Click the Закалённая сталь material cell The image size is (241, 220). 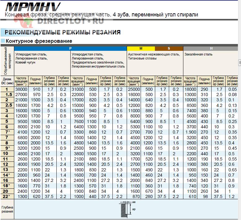coord(199,54)
